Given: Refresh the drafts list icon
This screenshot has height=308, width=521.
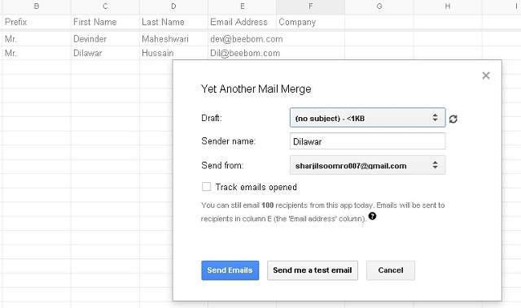Looking at the screenshot, I should click(453, 119).
